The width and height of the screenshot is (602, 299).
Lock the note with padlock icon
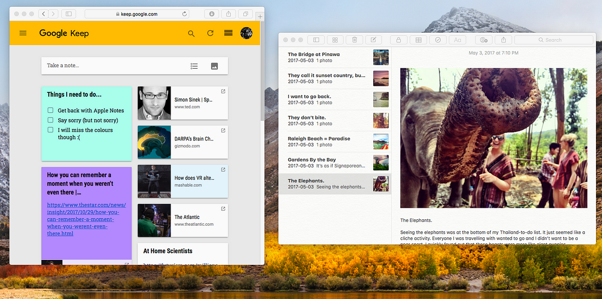click(399, 40)
